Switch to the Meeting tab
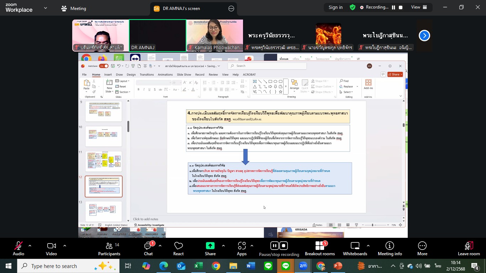The image size is (486, 273). (x=74, y=8)
